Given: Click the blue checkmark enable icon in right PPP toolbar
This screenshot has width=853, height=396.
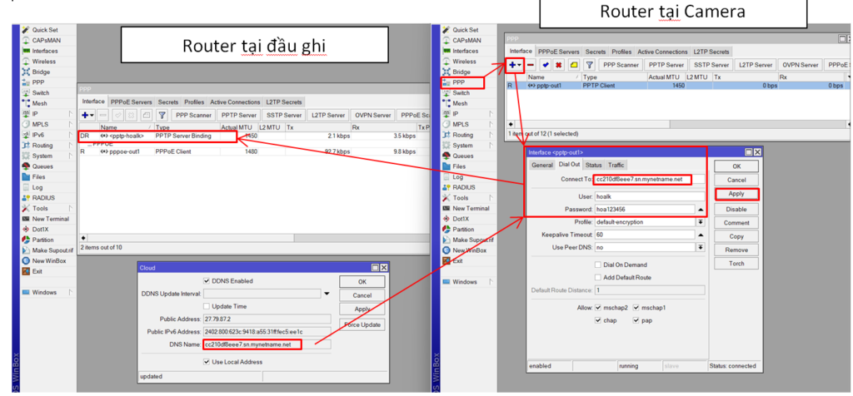Looking at the screenshot, I should tap(546, 65).
